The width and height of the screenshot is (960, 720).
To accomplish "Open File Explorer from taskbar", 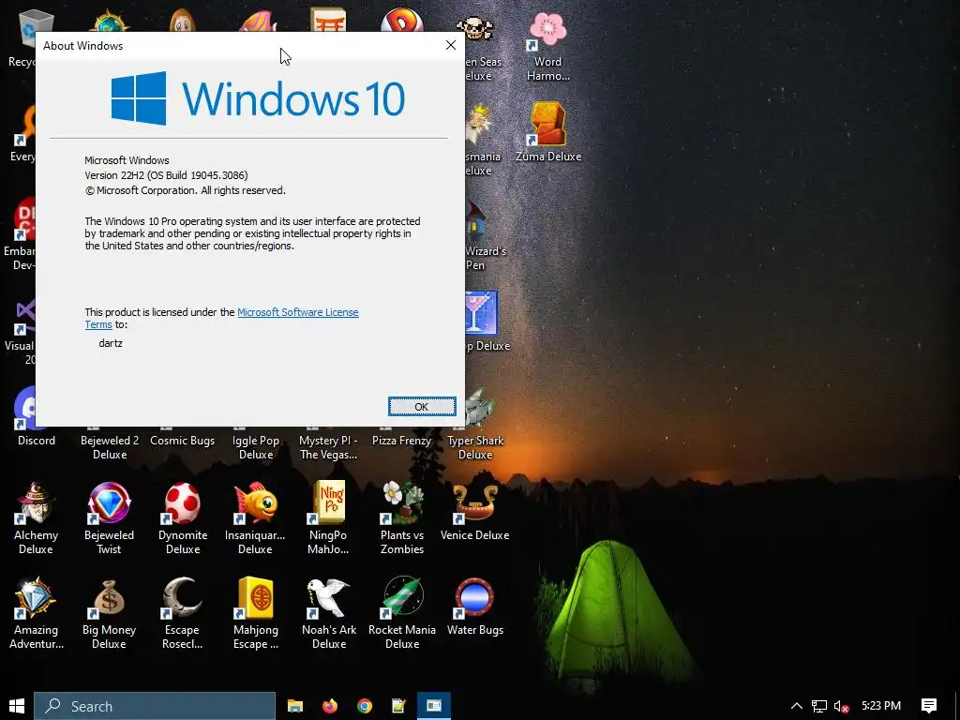I will (x=295, y=706).
